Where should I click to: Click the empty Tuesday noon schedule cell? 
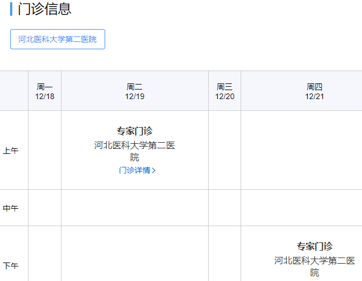[135, 208]
